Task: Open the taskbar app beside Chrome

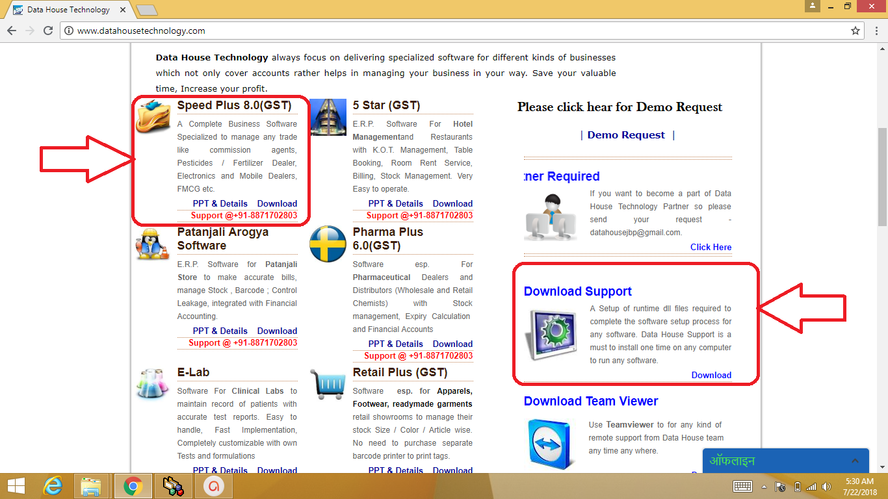Action: (x=173, y=486)
